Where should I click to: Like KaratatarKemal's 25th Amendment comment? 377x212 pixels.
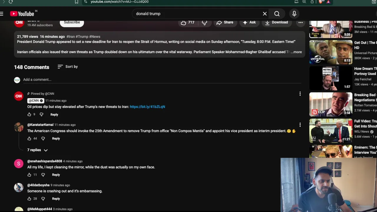pos(29,138)
